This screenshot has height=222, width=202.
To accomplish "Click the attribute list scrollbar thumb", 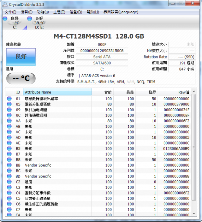I will pyautogui.click(x=194, y=147).
